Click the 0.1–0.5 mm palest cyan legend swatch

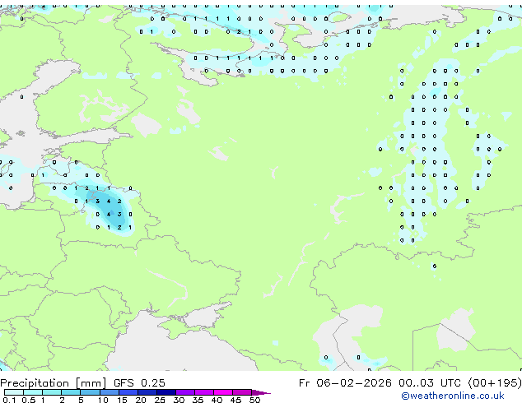(14, 392)
